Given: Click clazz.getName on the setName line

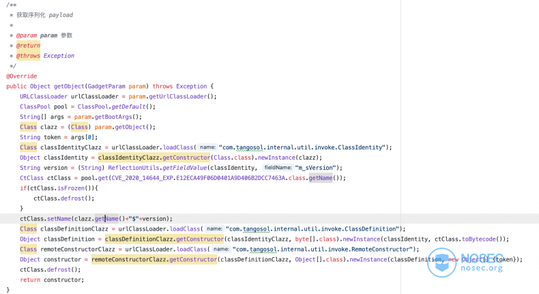Looking at the screenshot, I should (x=96, y=219).
